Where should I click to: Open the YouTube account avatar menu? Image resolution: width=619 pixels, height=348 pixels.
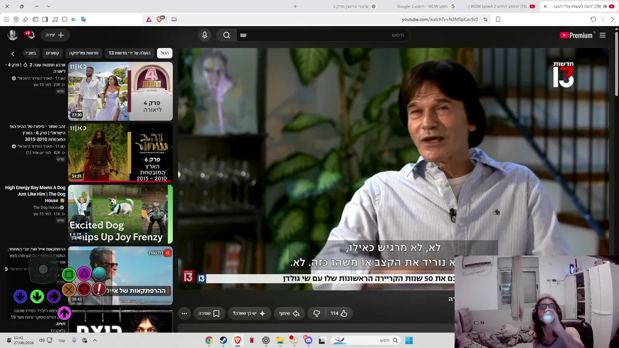point(13,35)
